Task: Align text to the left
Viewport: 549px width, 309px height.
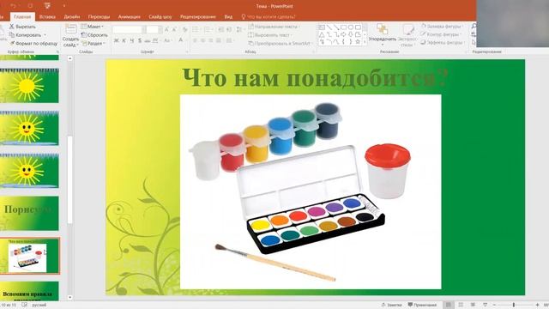Action: click(195, 40)
